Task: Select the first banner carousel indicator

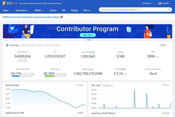Action: click(x=86, y=40)
